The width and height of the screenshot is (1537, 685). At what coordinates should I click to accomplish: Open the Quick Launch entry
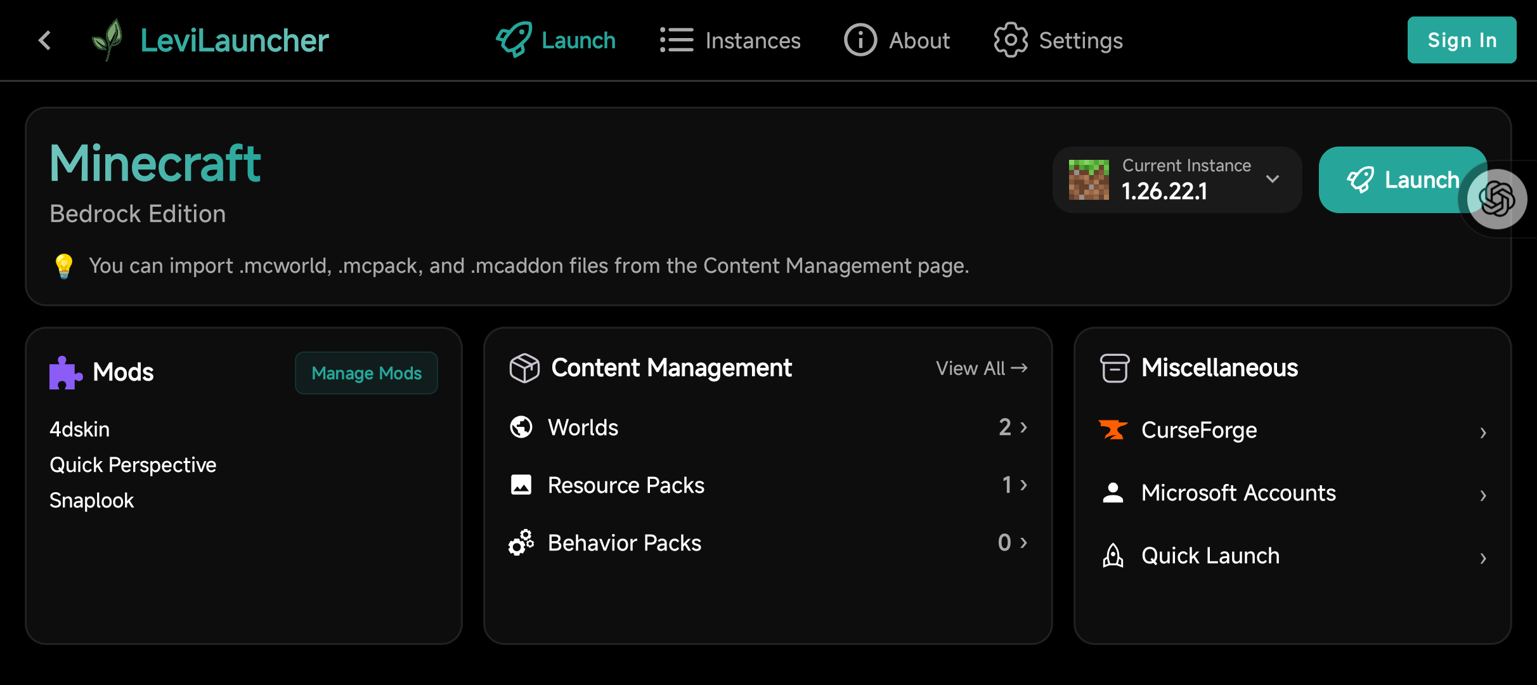(1294, 556)
